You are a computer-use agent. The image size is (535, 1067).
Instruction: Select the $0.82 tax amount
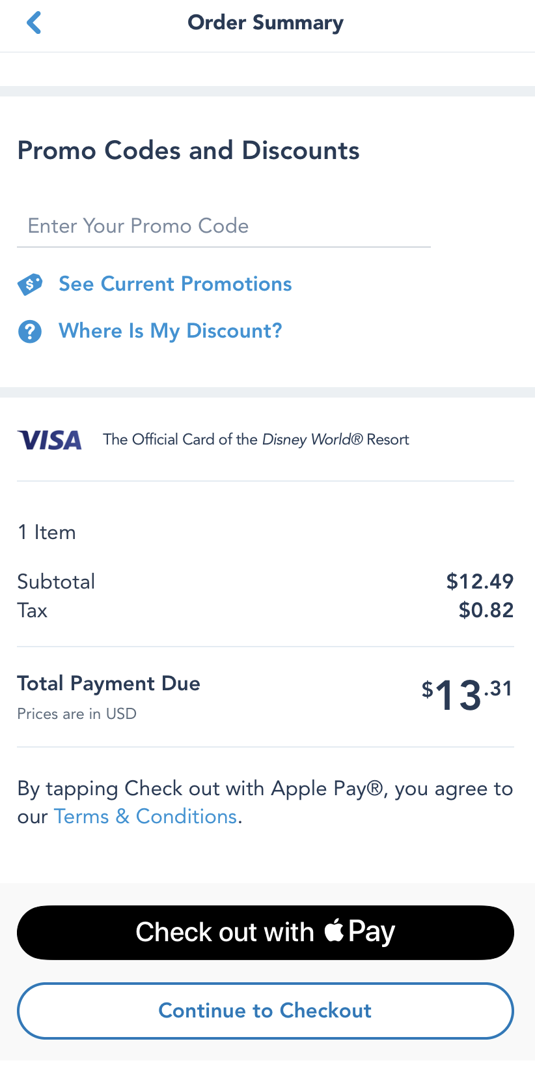pos(486,611)
